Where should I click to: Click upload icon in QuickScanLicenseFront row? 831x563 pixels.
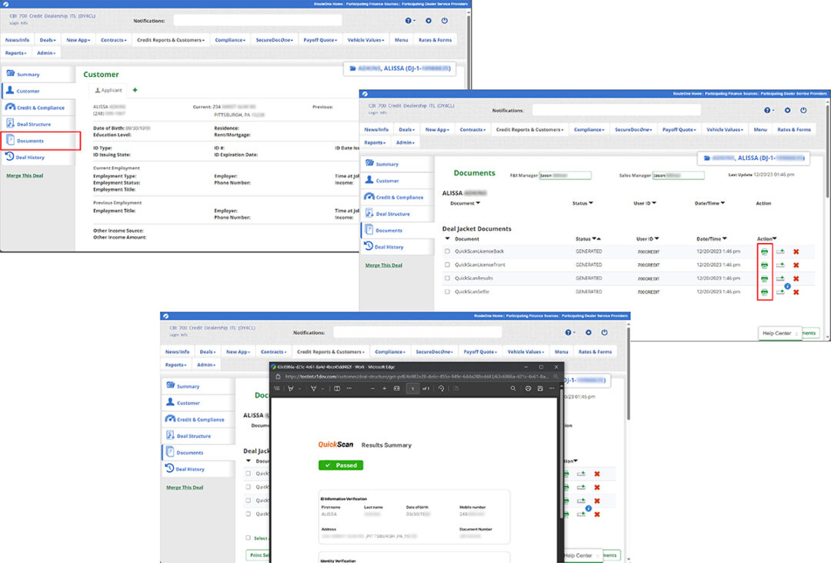(x=780, y=265)
